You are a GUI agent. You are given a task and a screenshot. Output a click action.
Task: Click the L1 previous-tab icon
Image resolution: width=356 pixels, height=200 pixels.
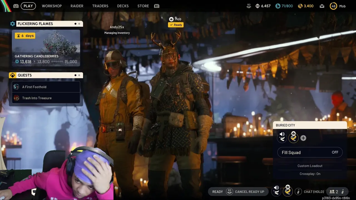pos(16,6)
